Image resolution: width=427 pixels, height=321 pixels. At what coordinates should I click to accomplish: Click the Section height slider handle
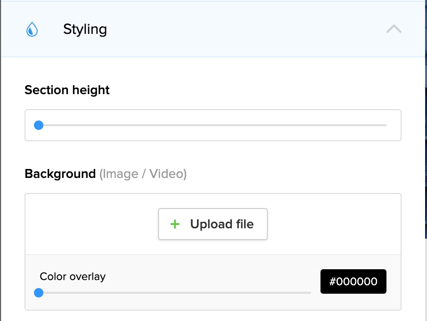pyautogui.click(x=39, y=125)
